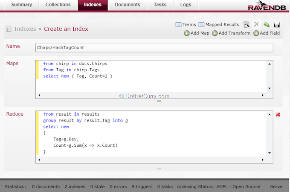Click the document icon beside Indexes breadcrumb
The height and width of the screenshot is (192, 290).
click(9, 29)
